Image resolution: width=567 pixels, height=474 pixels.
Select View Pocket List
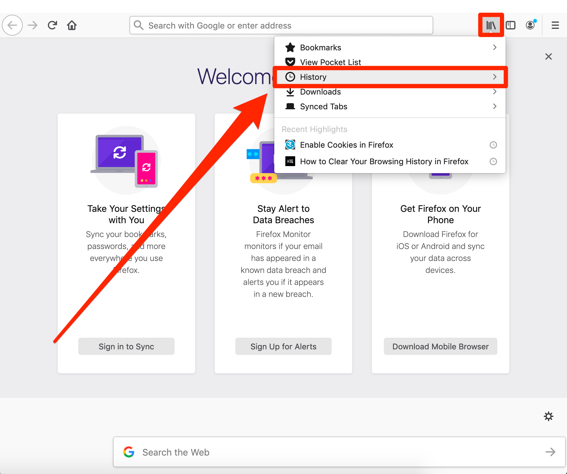pyautogui.click(x=390, y=62)
